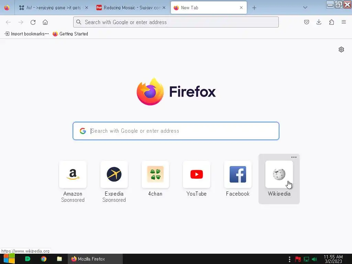Open Wikipedia tile three-dots menu
Screen dimensions: 352x264
coord(294,157)
